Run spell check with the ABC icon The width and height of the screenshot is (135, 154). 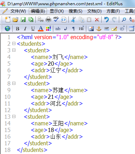pos(56,19)
